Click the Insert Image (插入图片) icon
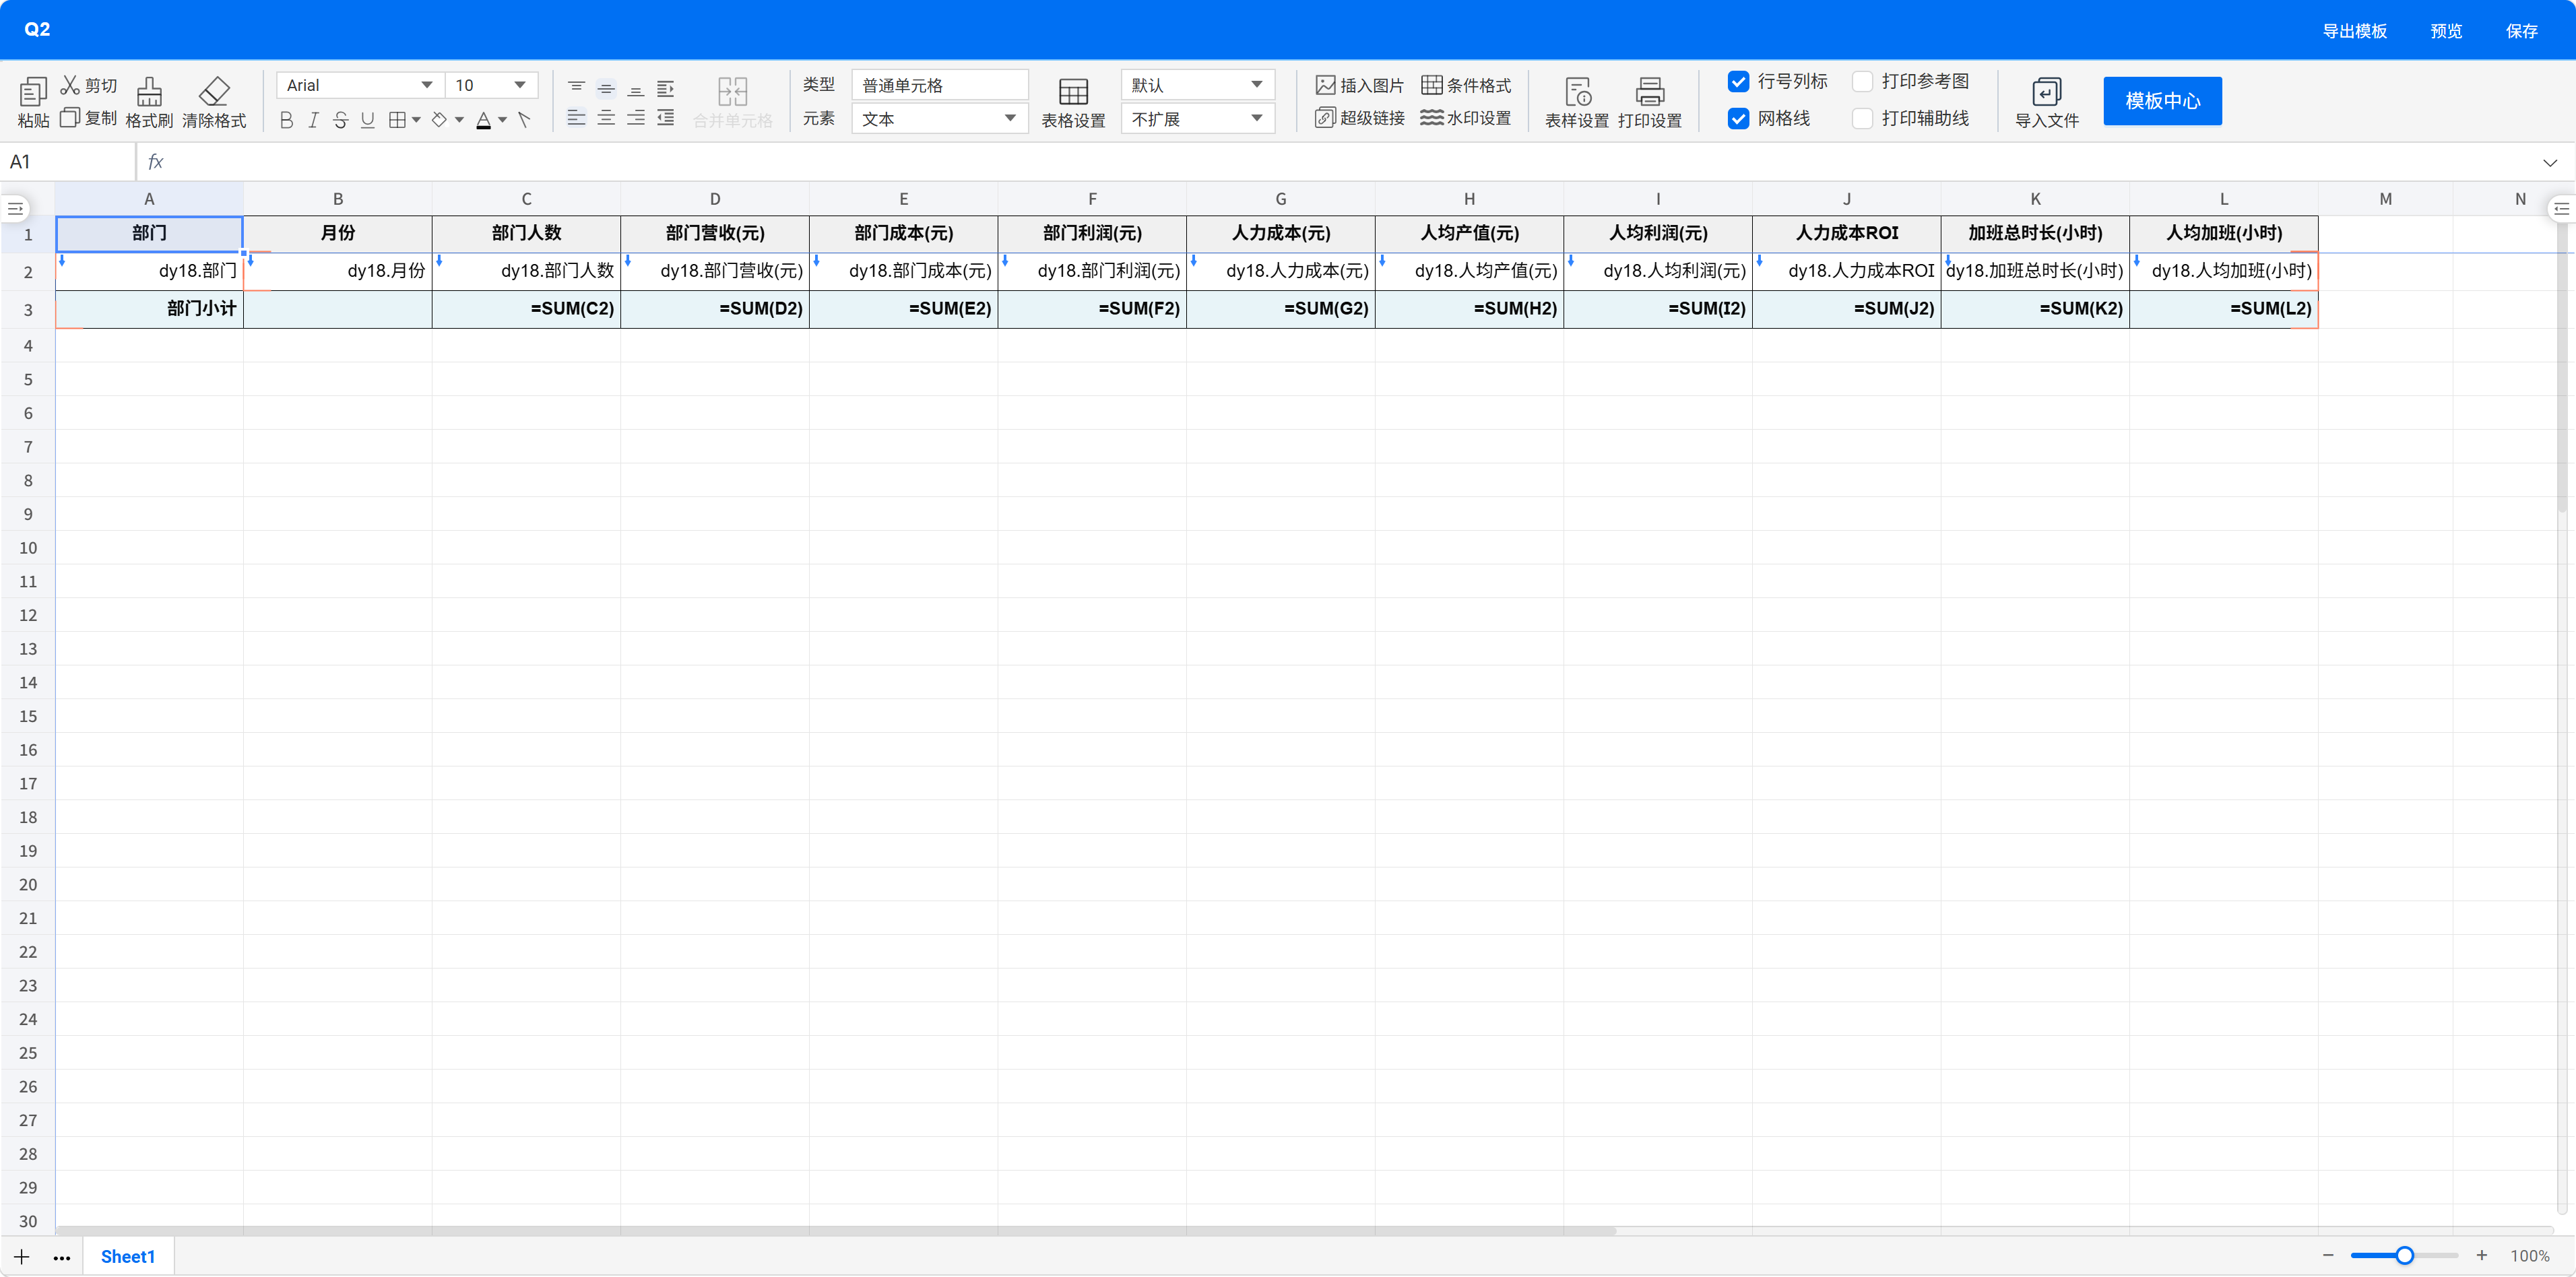This screenshot has width=2576, height=1277. click(1325, 85)
